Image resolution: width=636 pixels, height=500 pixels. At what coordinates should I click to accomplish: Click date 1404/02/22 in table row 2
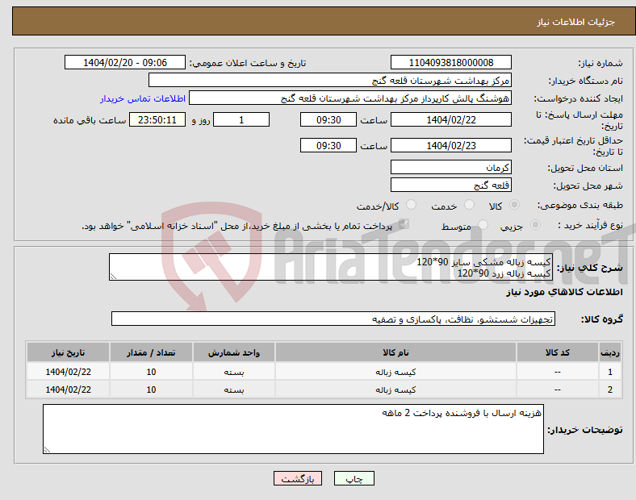point(68,390)
